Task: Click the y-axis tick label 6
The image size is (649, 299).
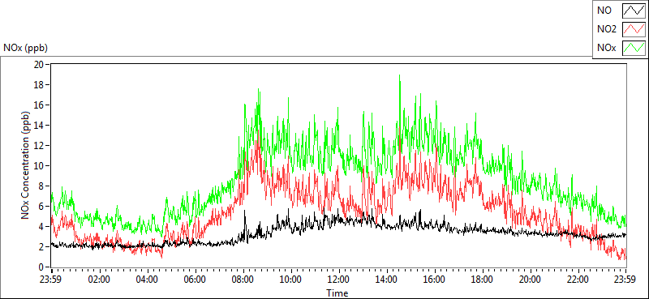Action: [x=41, y=207]
